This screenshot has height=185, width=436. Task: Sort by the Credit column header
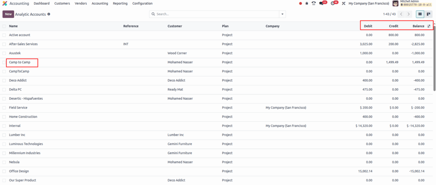click(x=393, y=26)
